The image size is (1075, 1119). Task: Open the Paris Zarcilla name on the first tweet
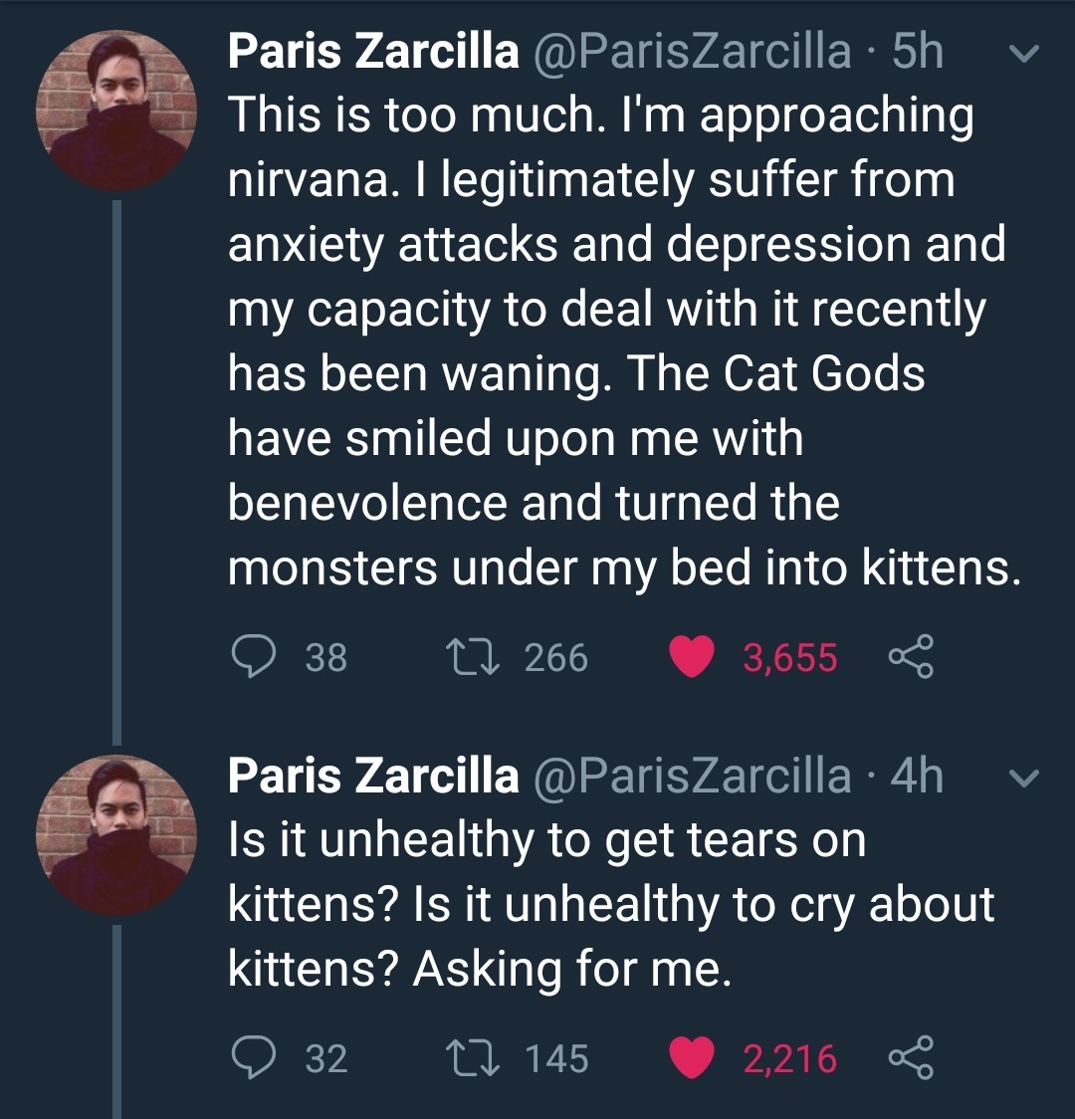pos(373,52)
